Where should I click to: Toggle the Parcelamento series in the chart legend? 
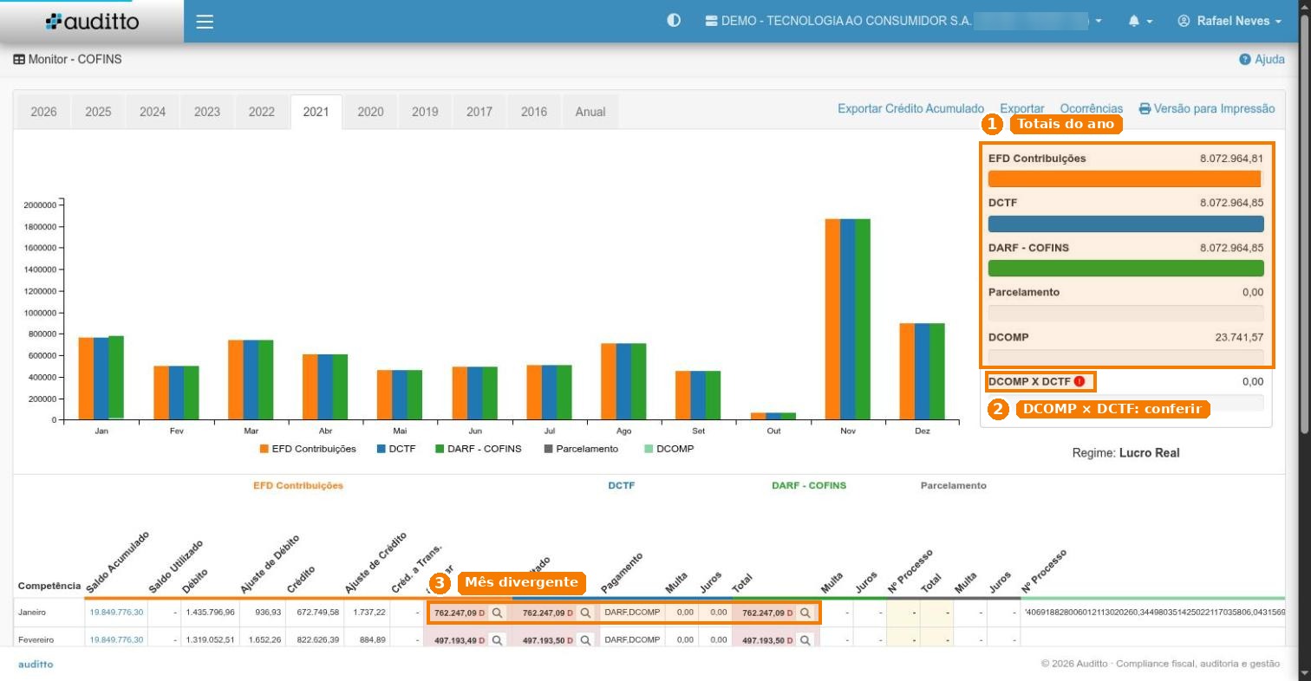tap(581, 449)
